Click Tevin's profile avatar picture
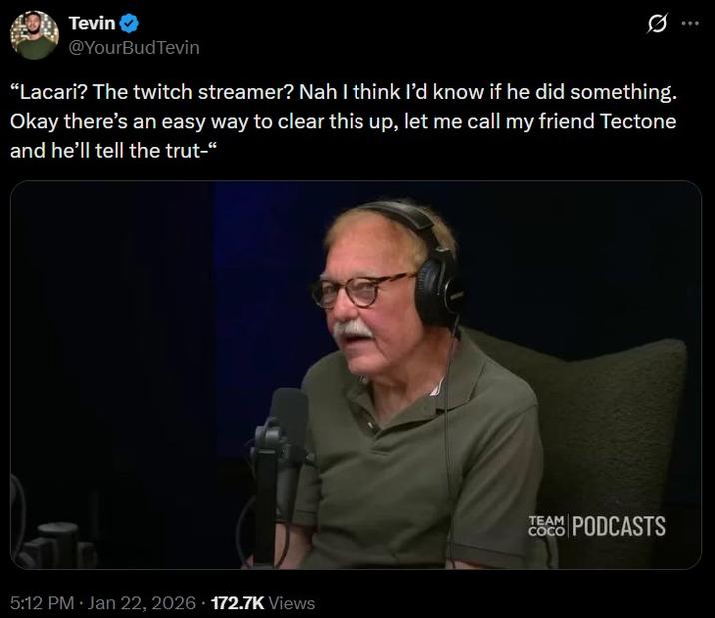This screenshot has height=618, width=715. (x=34, y=35)
